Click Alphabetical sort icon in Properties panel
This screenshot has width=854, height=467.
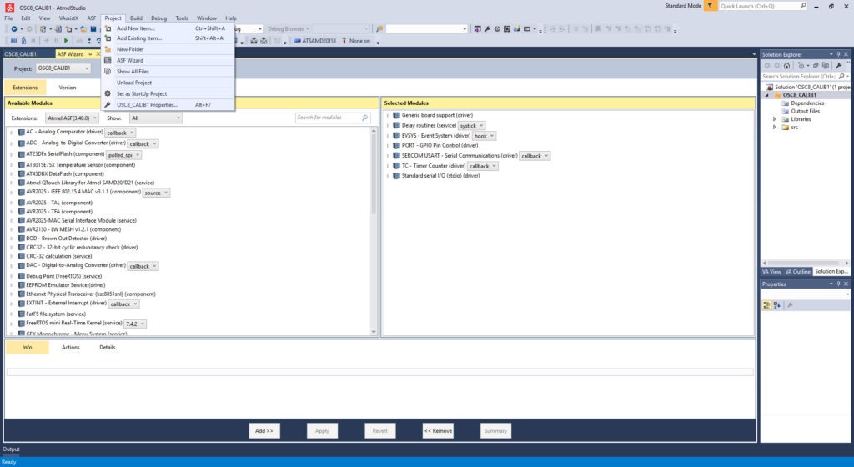(x=776, y=305)
